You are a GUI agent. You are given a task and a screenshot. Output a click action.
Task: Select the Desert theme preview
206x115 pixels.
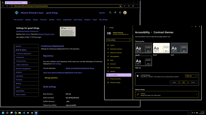click(161, 48)
